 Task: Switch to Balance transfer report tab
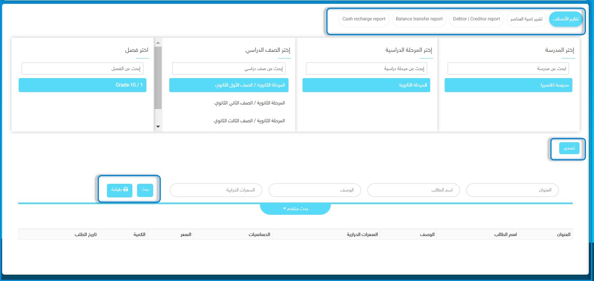[419, 19]
